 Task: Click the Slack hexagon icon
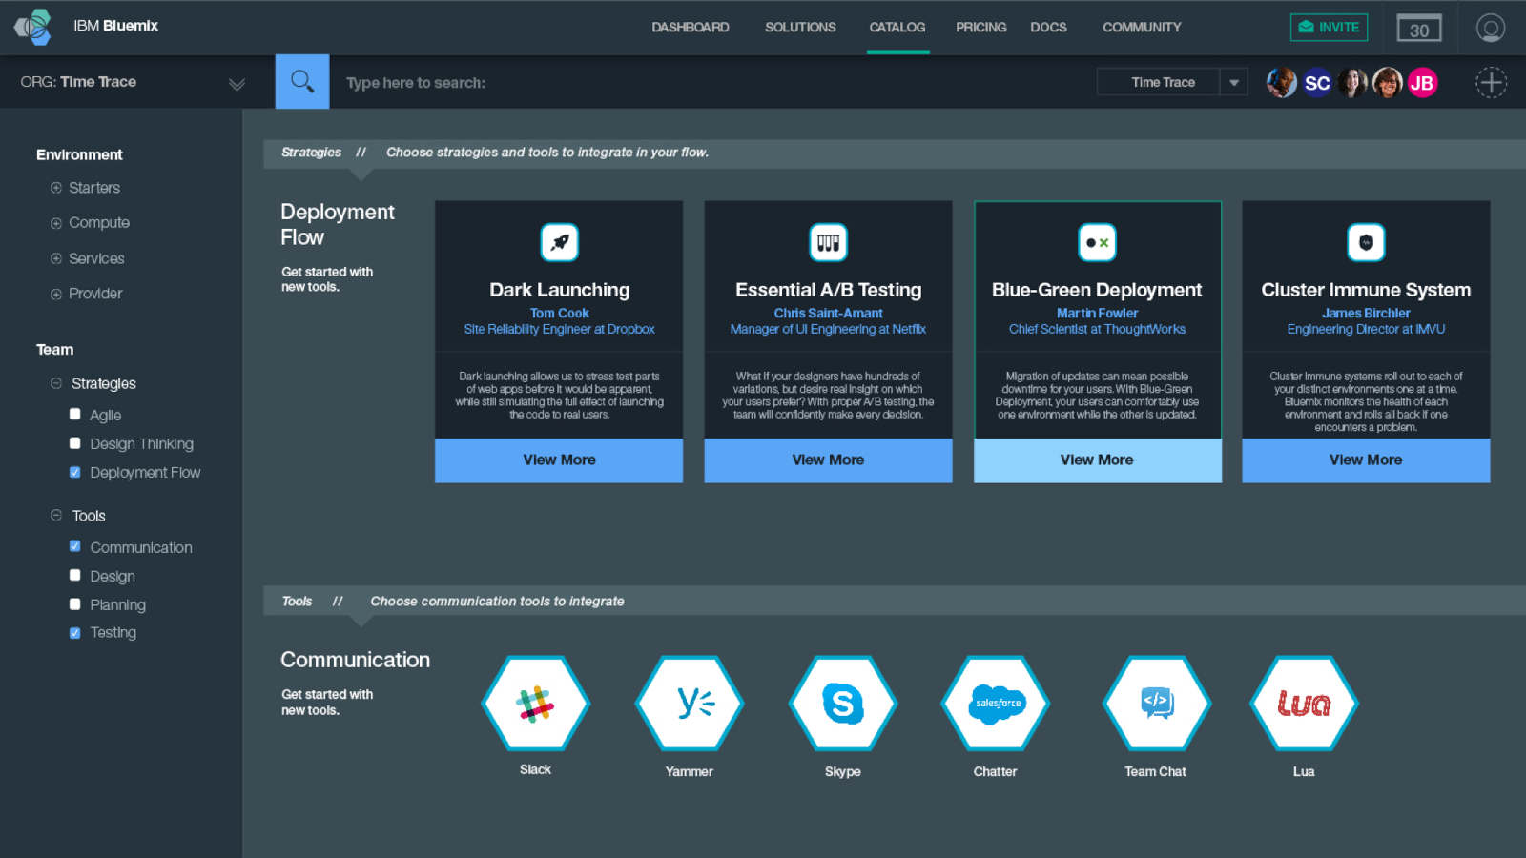pos(535,704)
